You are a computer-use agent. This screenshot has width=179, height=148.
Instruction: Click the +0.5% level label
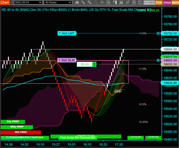coord(142,104)
